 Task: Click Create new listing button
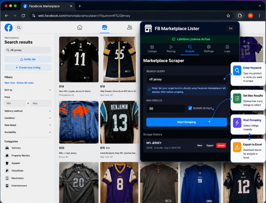(x=28, y=68)
